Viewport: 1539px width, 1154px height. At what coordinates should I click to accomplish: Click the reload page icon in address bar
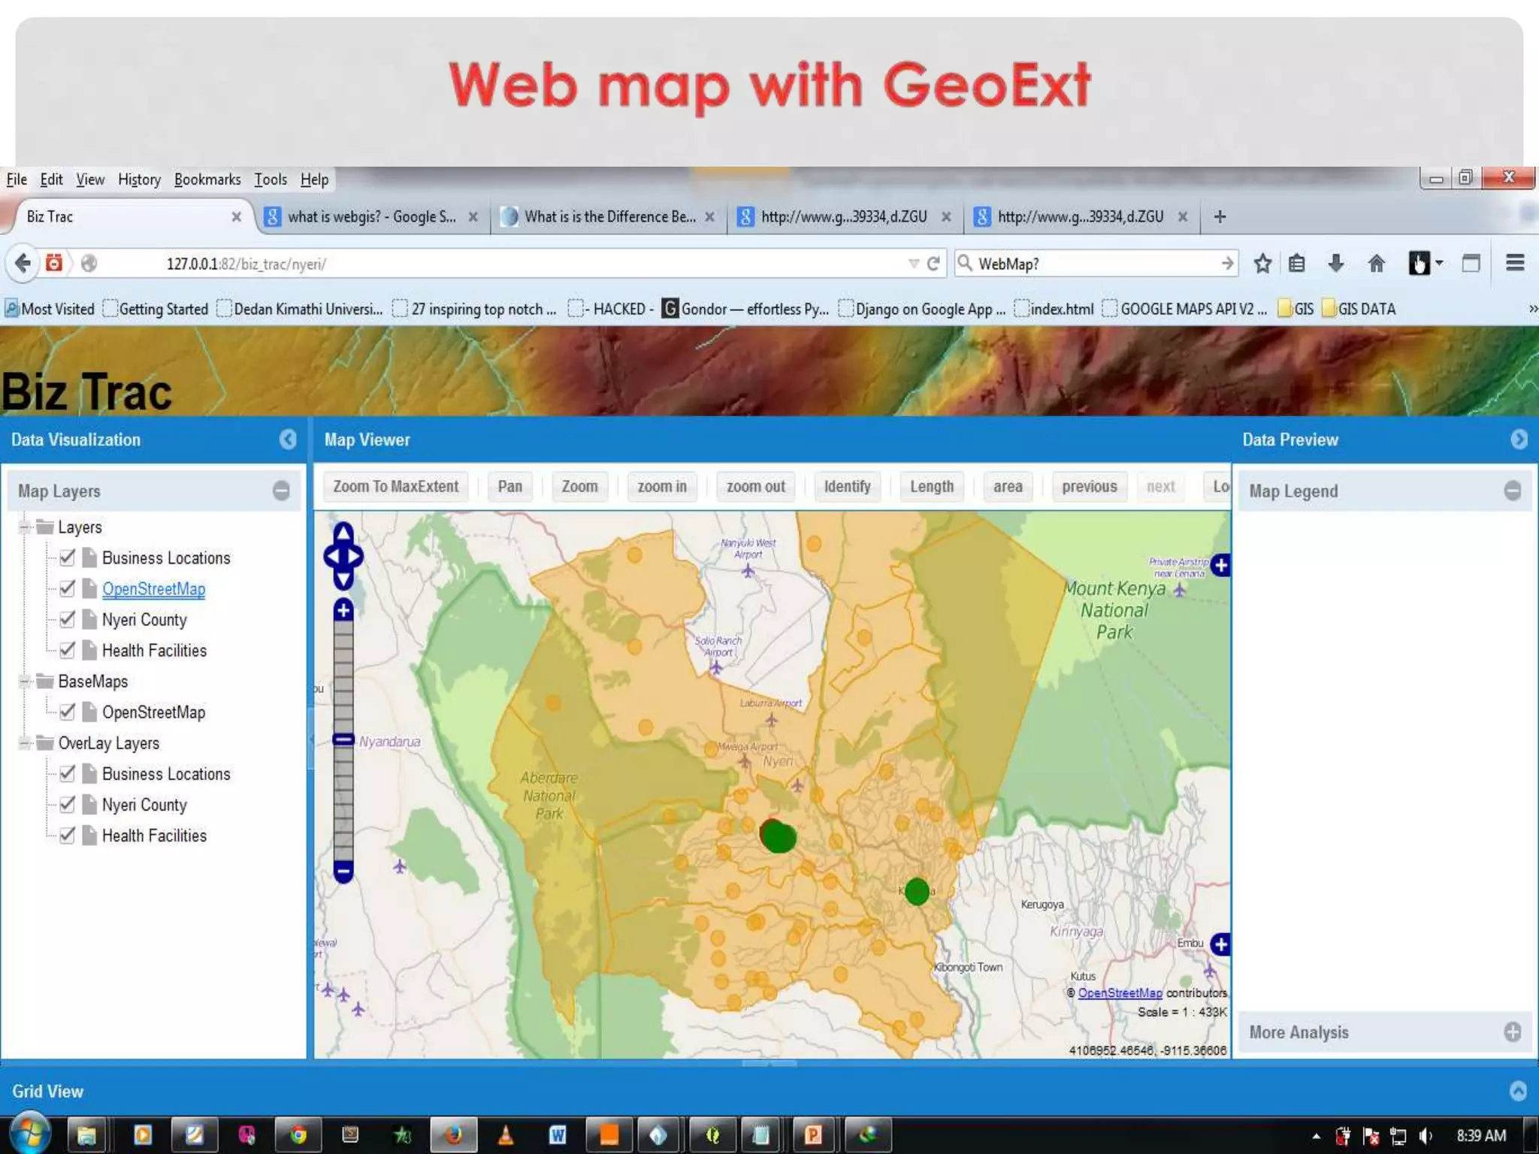point(933,264)
